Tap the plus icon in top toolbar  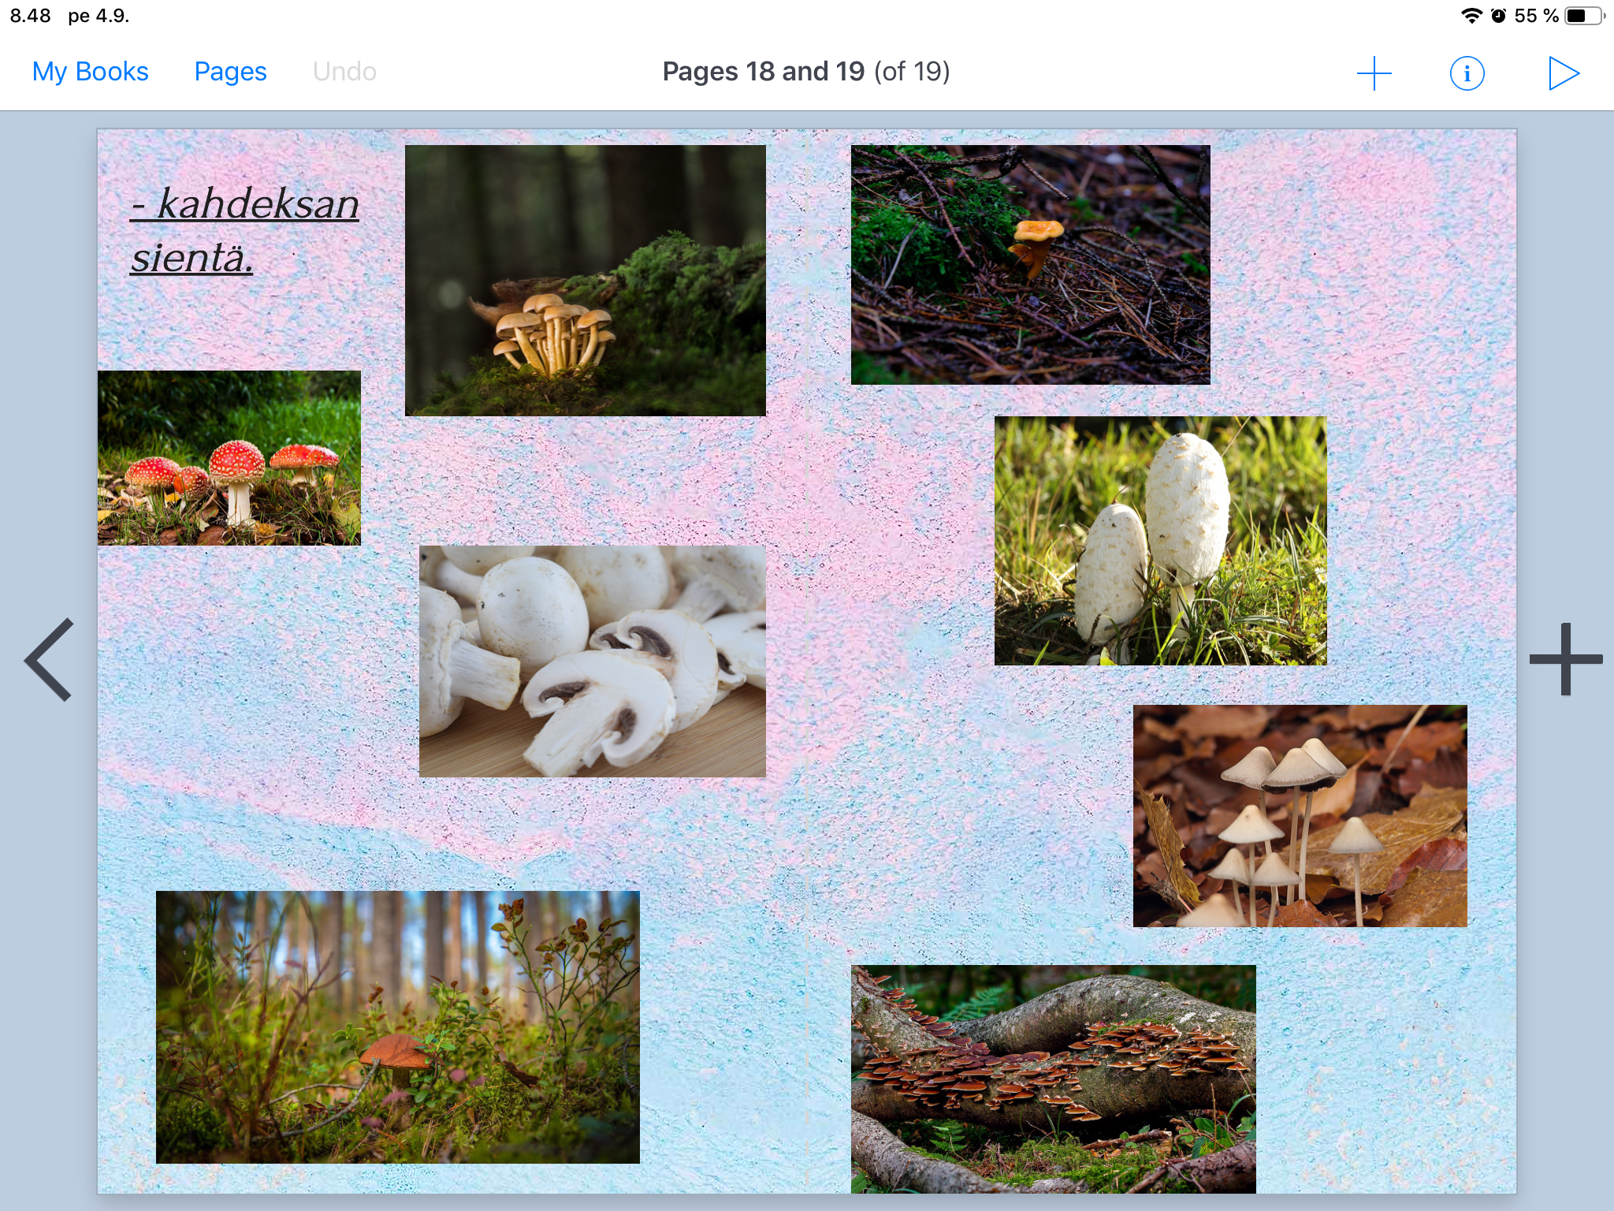pos(1374,73)
